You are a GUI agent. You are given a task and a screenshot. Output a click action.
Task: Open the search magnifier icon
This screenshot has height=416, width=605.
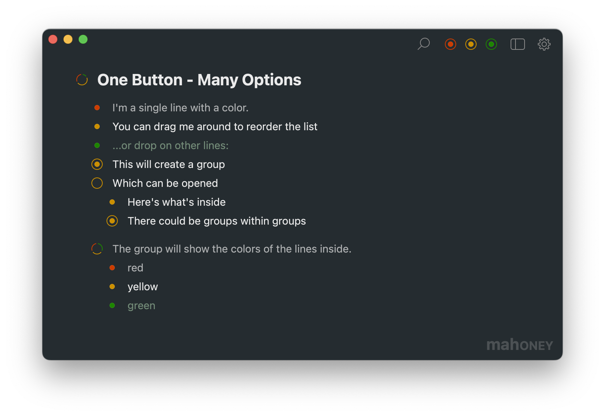tap(424, 44)
